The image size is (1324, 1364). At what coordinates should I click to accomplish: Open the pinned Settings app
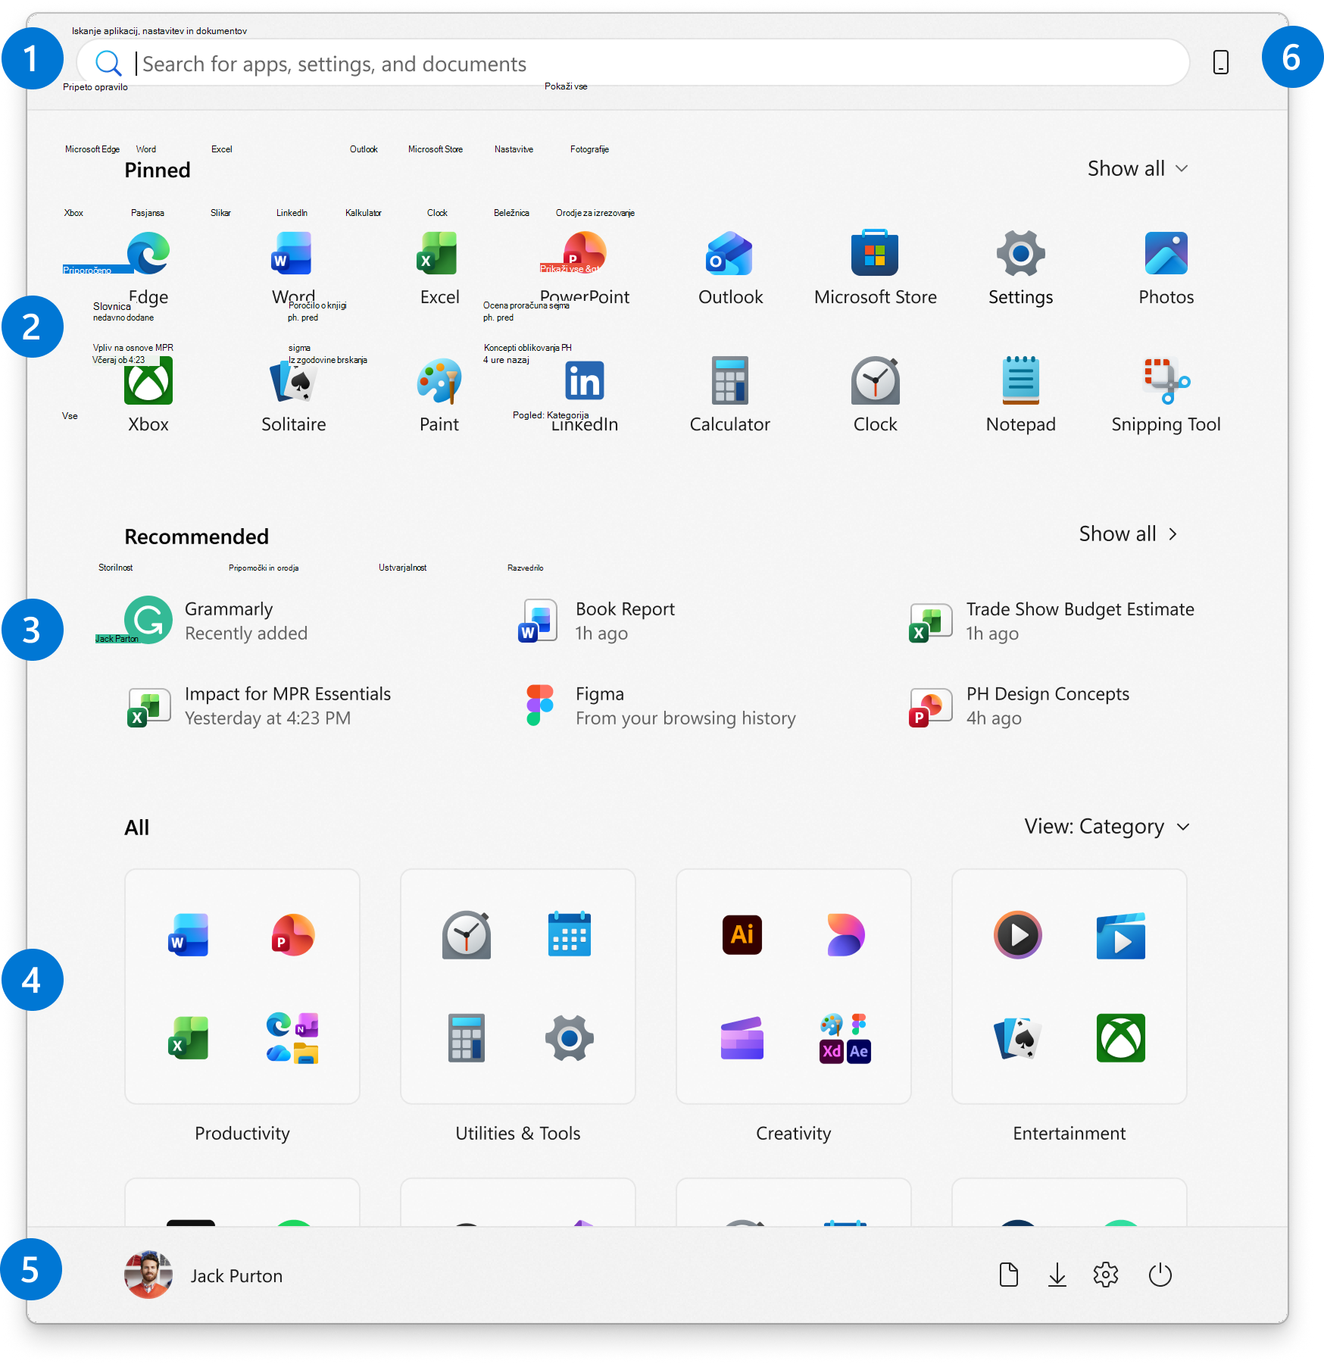[x=1020, y=254]
